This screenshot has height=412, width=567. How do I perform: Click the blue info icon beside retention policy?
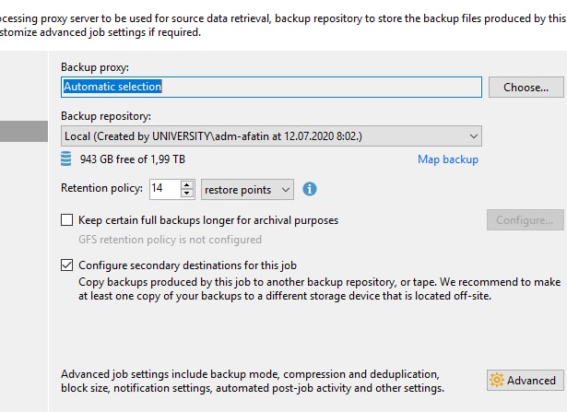click(310, 189)
